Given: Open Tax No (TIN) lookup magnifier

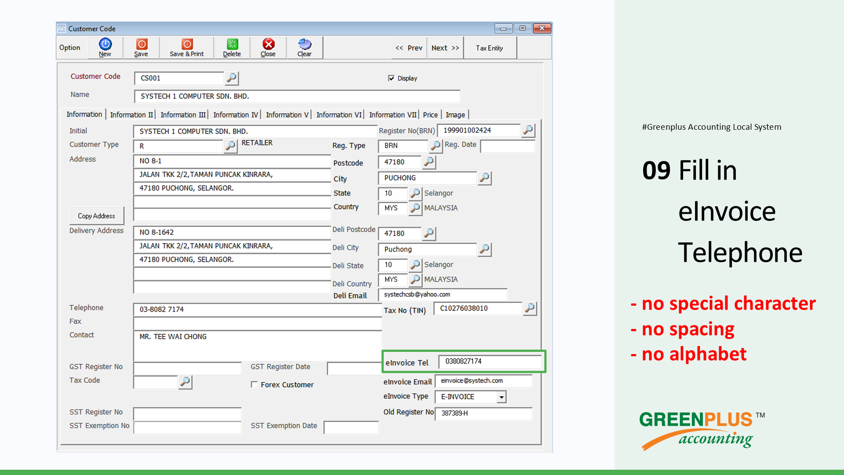Looking at the screenshot, I should point(530,309).
